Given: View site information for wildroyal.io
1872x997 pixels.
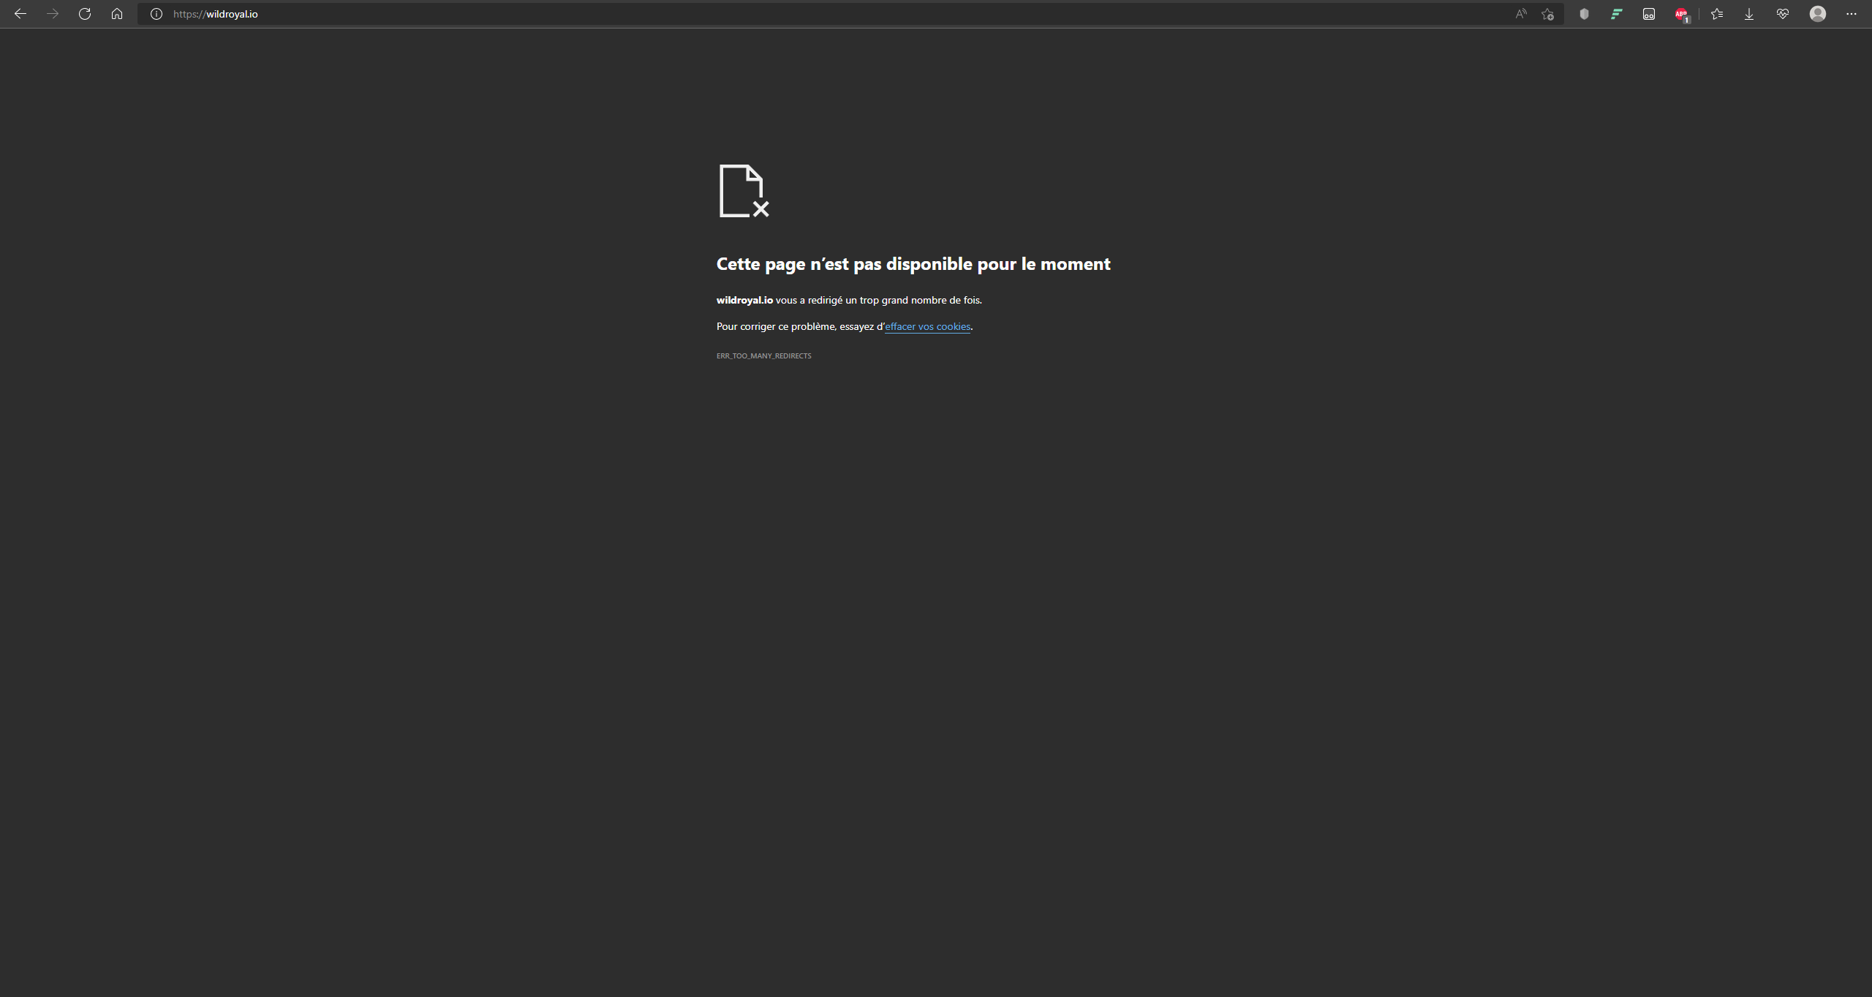Looking at the screenshot, I should pos(156,14).
